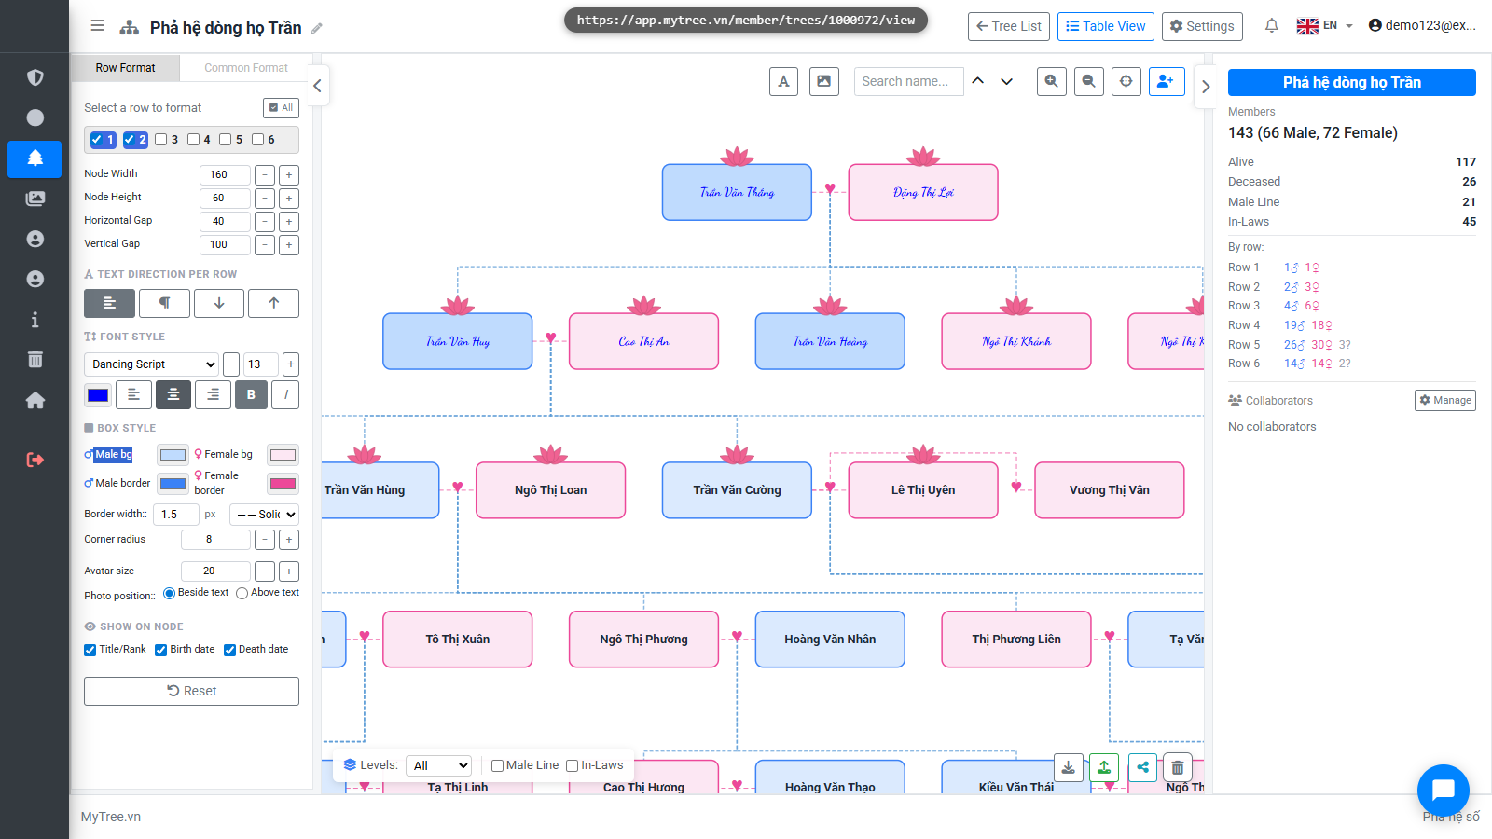This screenshot has height=839, width=1492.
Task: Select the Trần Văn Thắng node
Action: pyautogui.click(x=737, y=192)
